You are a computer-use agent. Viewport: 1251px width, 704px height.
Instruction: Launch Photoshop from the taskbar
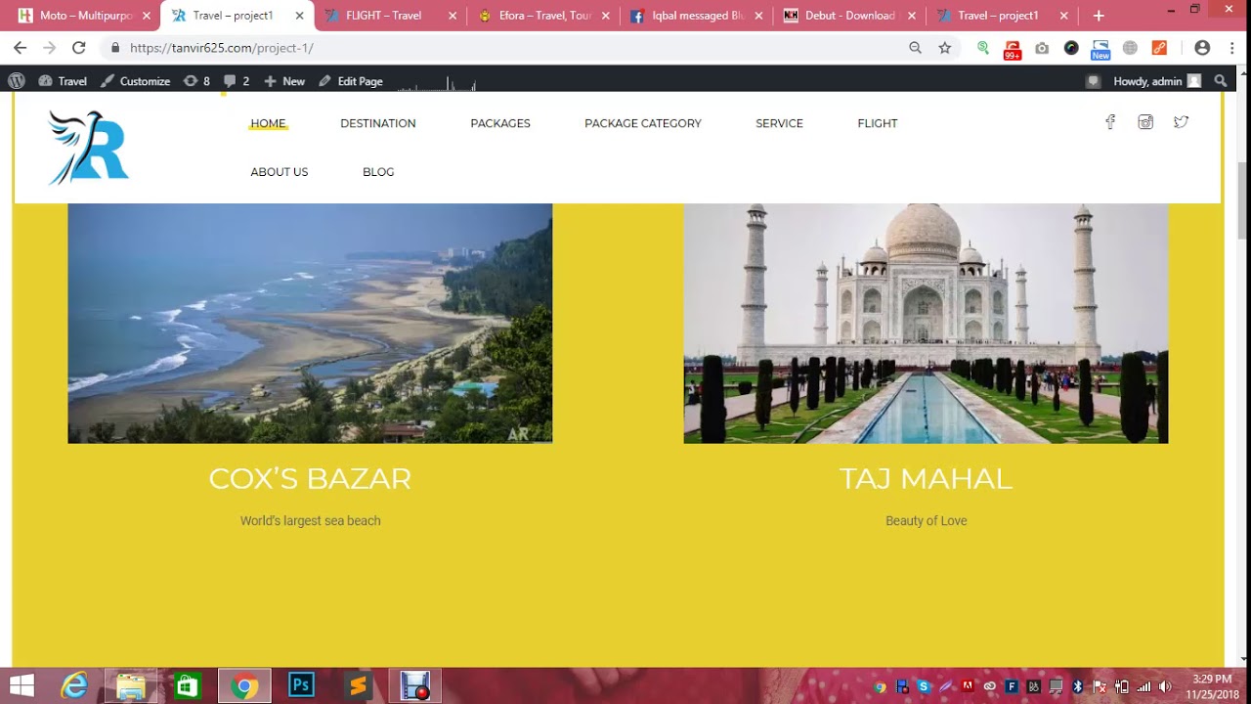point(301,685)
